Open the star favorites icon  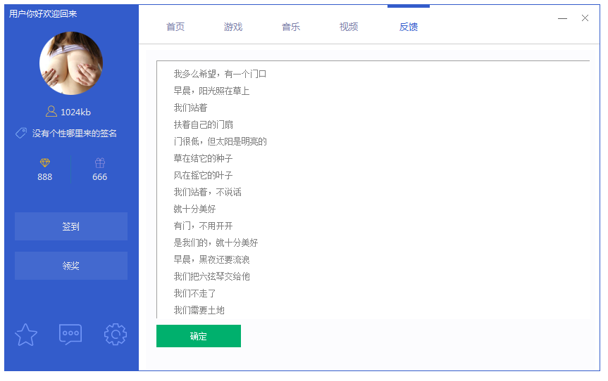[26, 335]
